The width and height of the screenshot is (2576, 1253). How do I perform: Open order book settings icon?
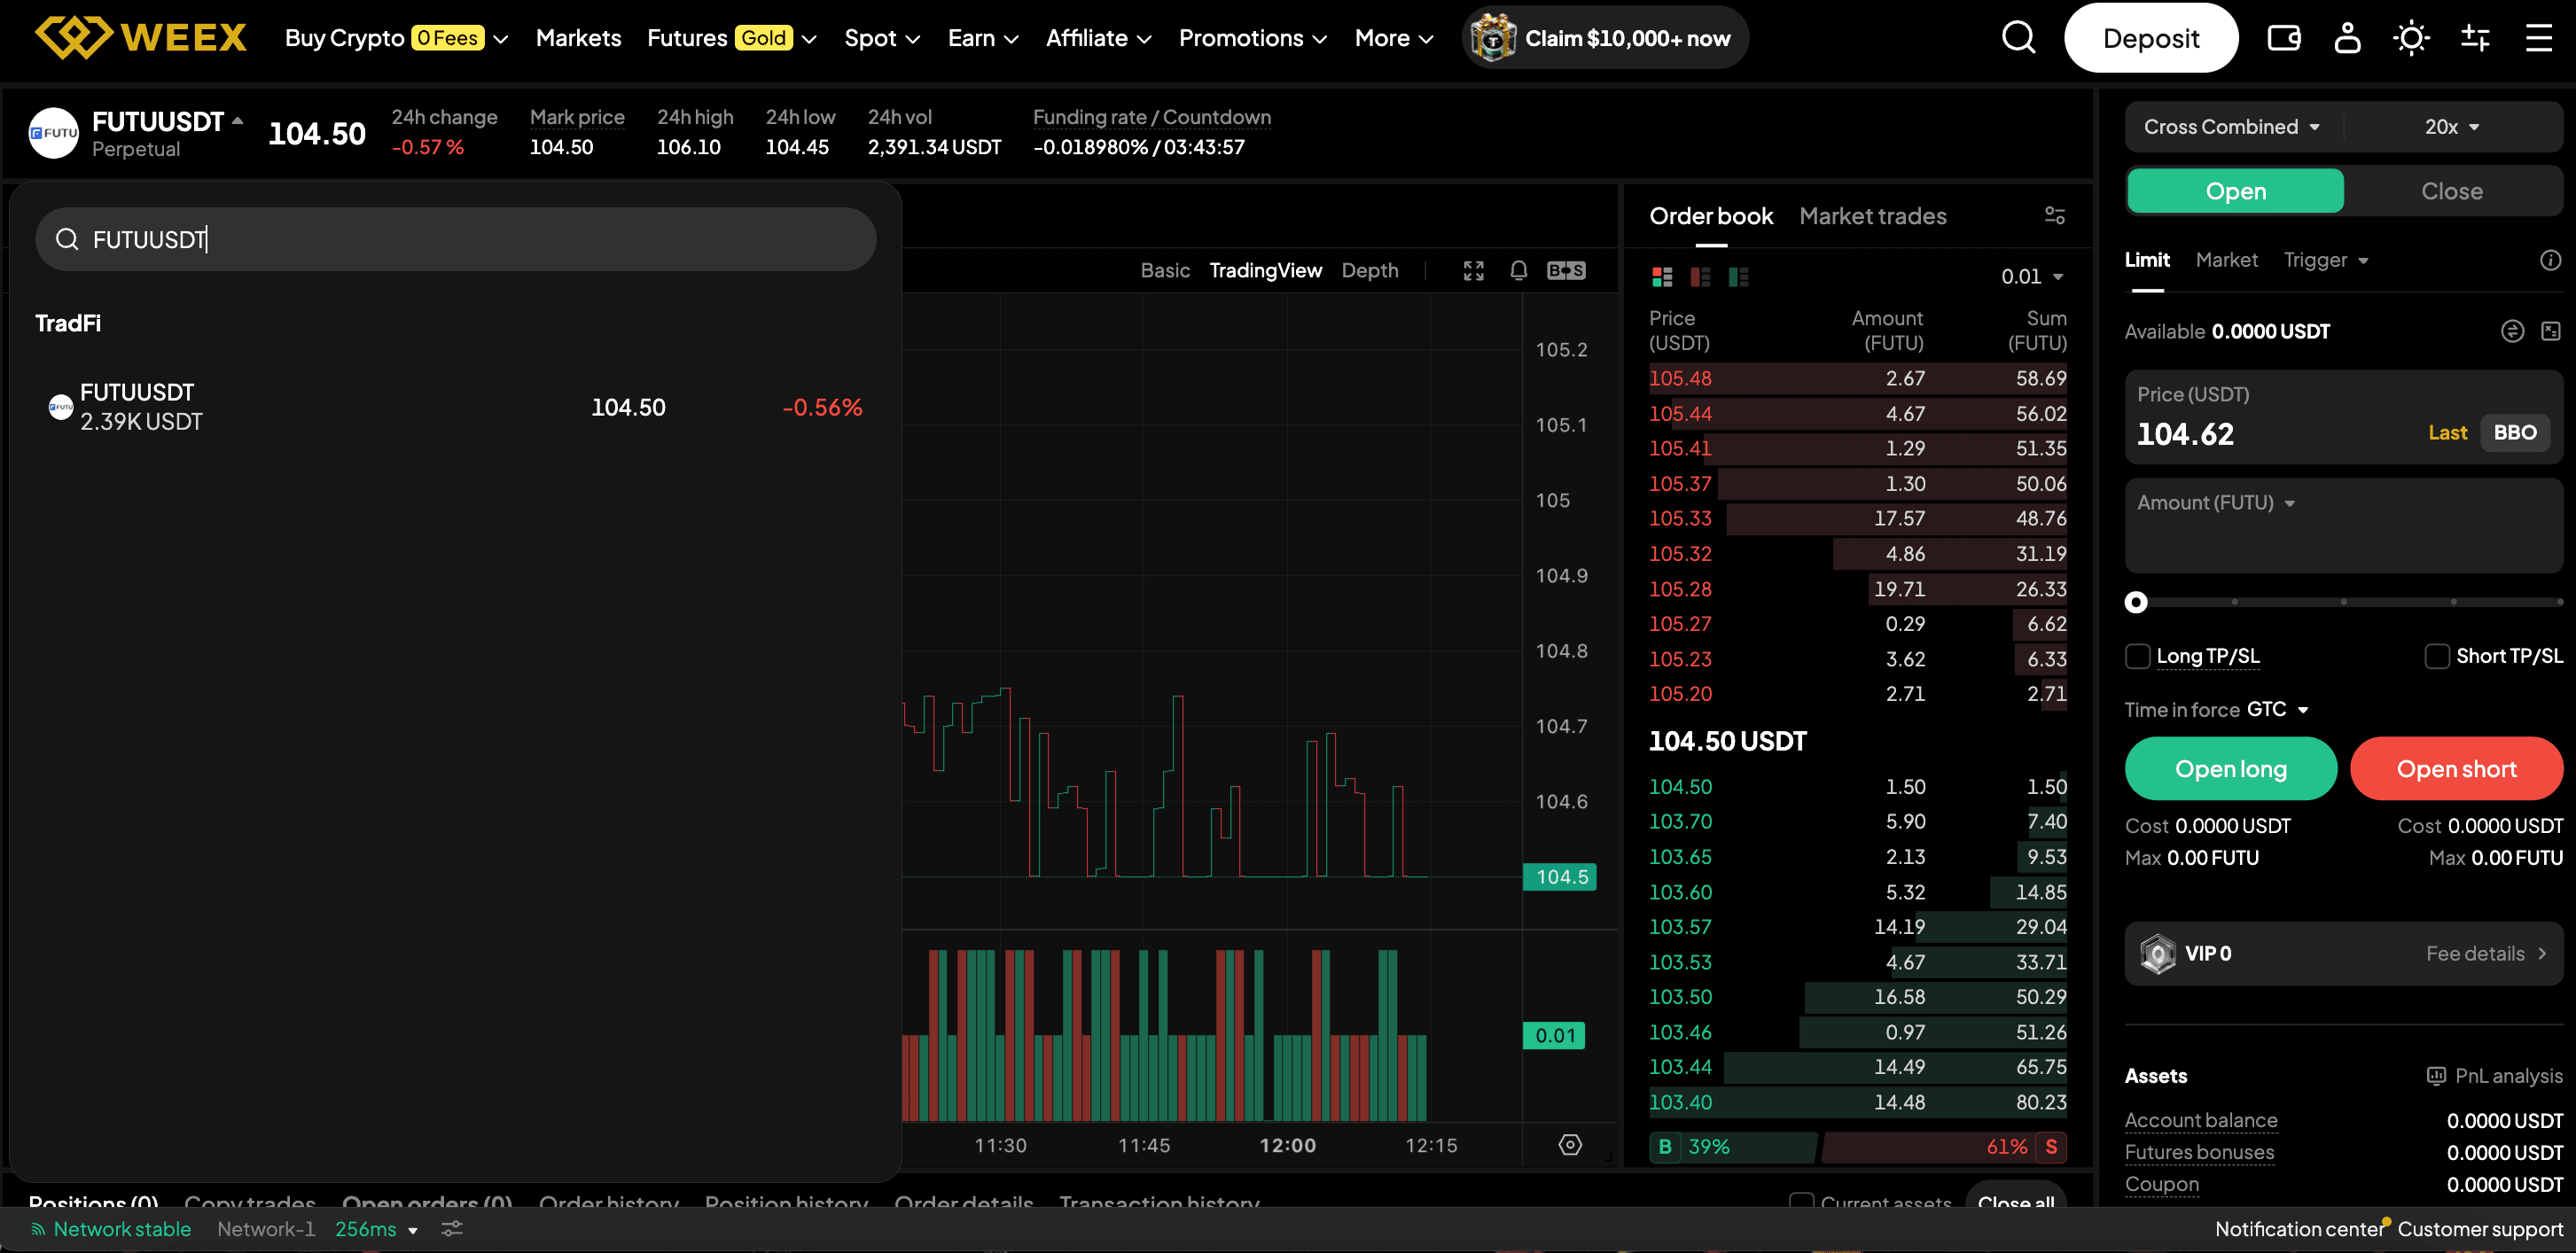(x=2054, y=215)
